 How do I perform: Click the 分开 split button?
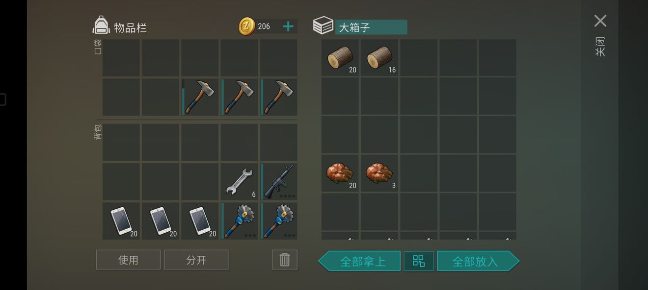pos(196,260)
